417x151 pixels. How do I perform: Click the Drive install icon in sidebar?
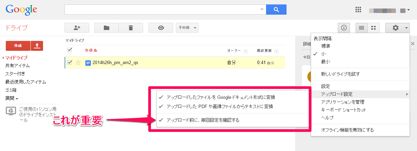(11, 110)
